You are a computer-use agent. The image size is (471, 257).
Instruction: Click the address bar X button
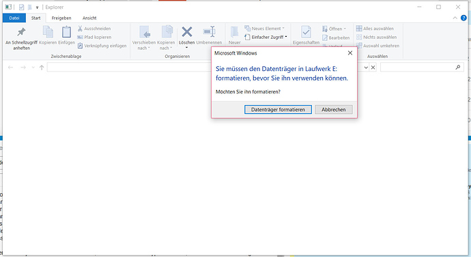point(373,67)
